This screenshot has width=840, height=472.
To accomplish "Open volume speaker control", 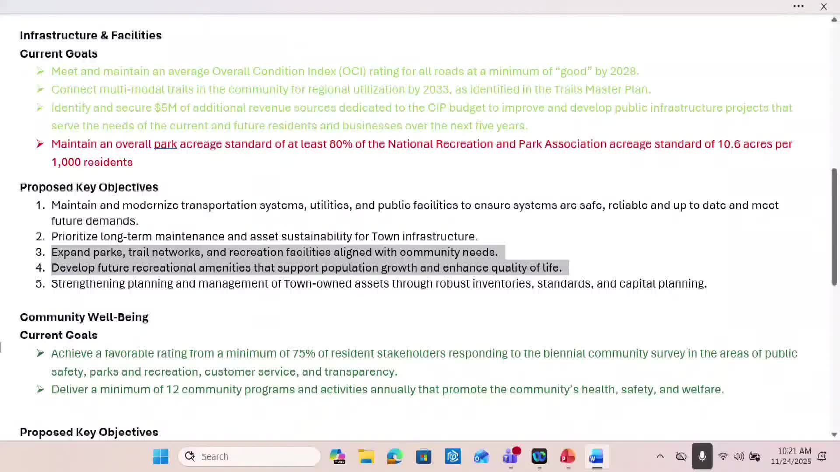I will click(x=738, y=456).
